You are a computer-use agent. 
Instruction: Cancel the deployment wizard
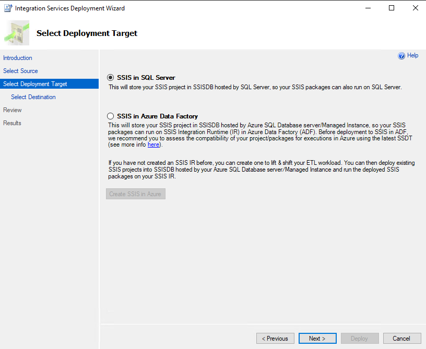[402, 339]
